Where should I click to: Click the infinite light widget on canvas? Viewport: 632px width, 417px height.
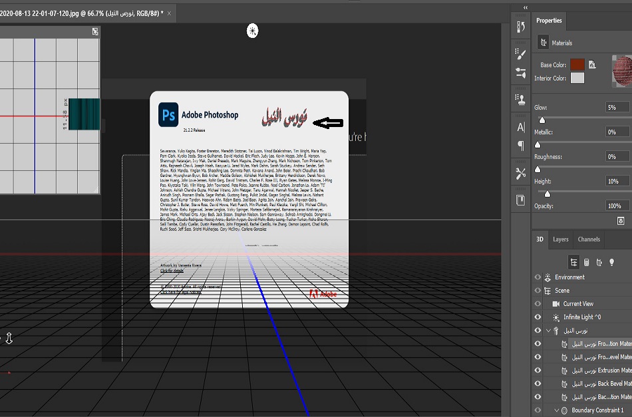252,30
